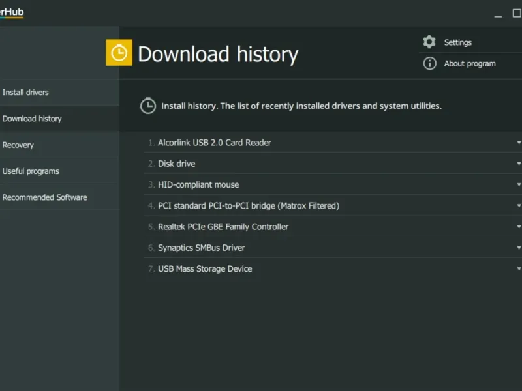
Task: Click the yellow Download history clock icon
Action: point(119,53)
